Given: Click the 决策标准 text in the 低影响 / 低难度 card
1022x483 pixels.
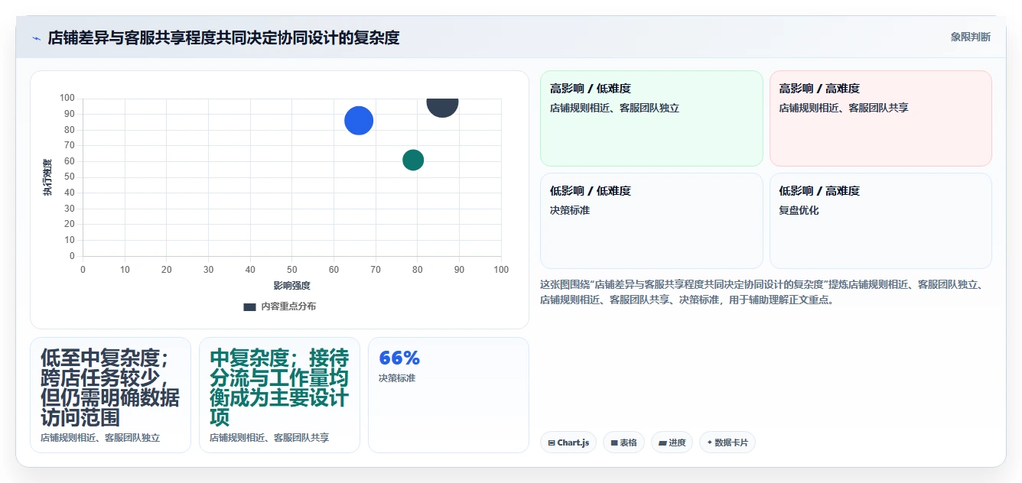Looking at the screenshot, I should [570, 210].
